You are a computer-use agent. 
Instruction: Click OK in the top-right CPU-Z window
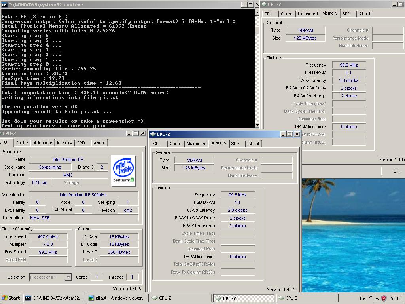pyautogui.click(x=394, y=171)
